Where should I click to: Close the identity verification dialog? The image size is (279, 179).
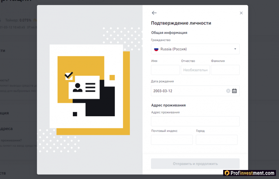click(x=241, y=13)
